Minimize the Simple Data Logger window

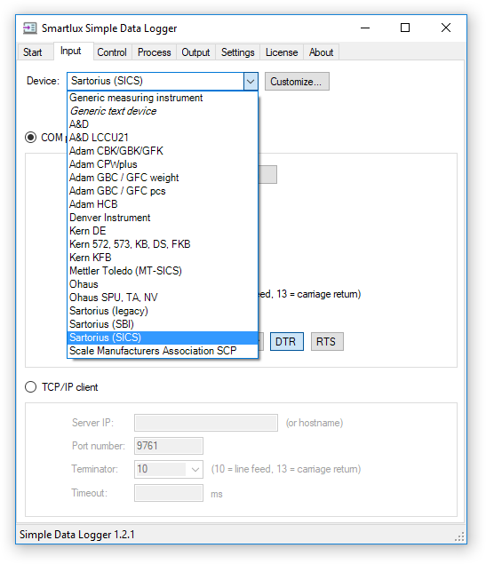pyautogui.click(x=365, y=28)
